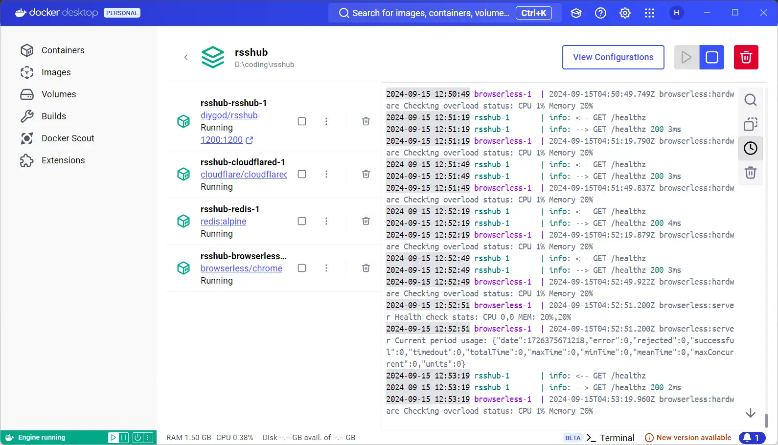The height and width of the screenshot is (445, 778).
Task: Click the rsshub-browserless container cube icon
Action: coord(183,268)
